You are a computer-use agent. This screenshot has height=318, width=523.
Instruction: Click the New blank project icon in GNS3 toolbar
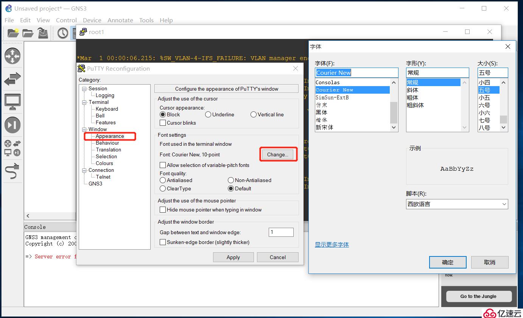coord(13,33)
